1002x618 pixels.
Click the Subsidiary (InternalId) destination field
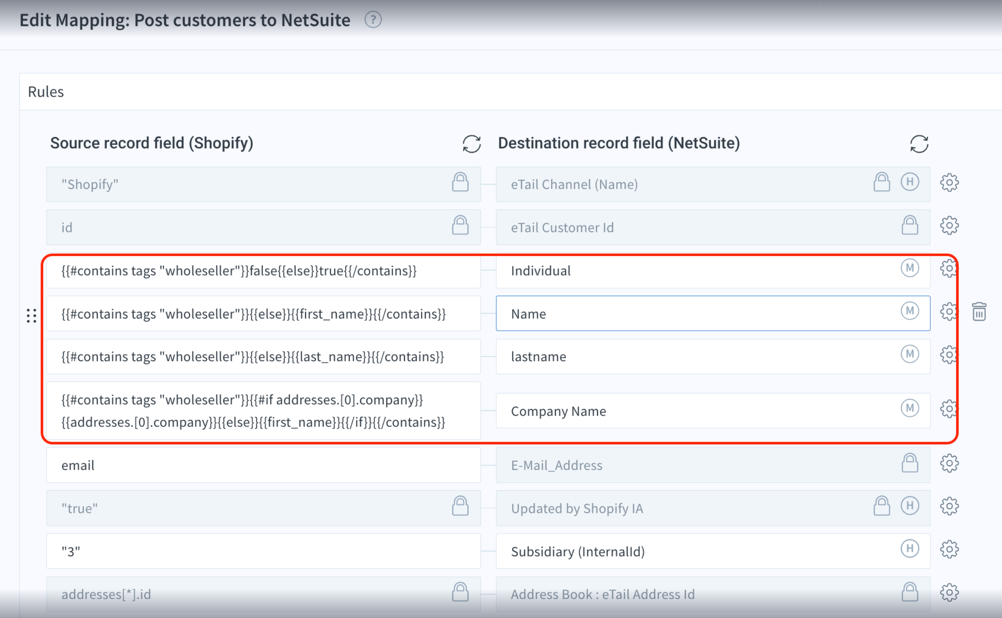point(713,551)
